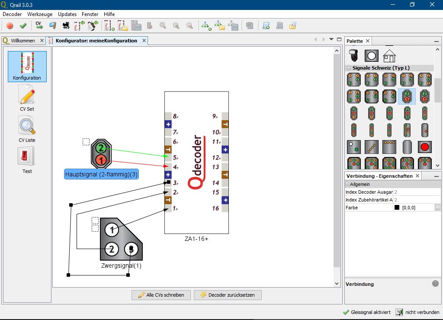Click the Index Decoder Ausgang value field
This screenshot has width=443, height=320.
tap(417, 192)
